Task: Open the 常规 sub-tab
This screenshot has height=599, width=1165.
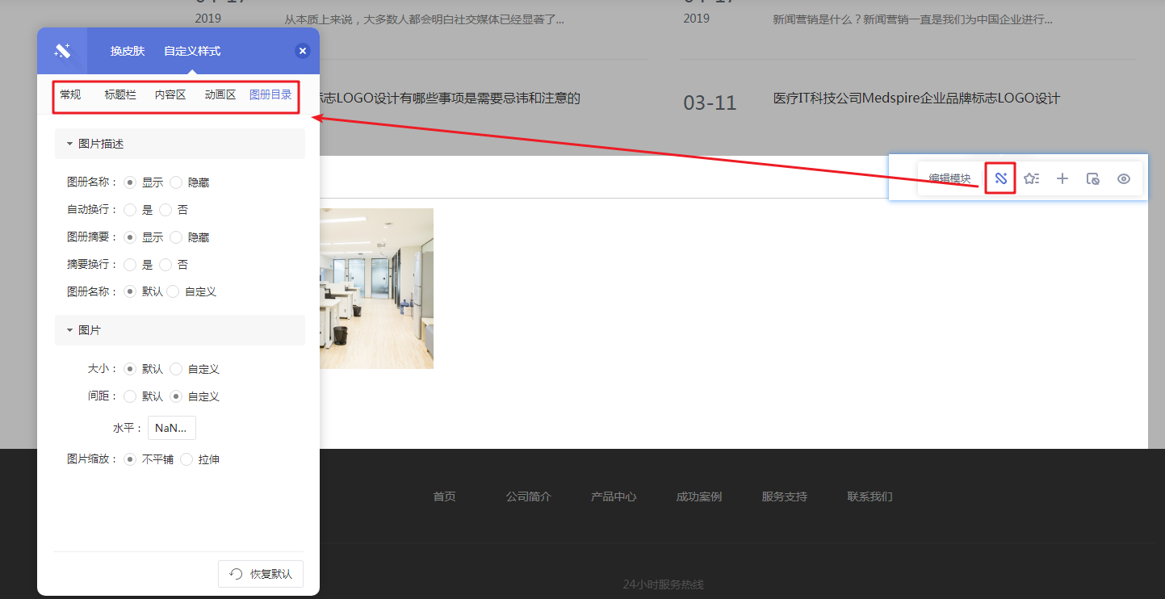Action: click(70, 95)
